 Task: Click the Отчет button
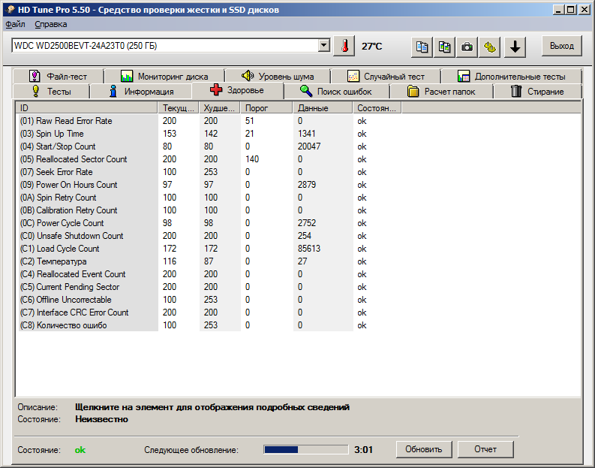pos(485,449)
